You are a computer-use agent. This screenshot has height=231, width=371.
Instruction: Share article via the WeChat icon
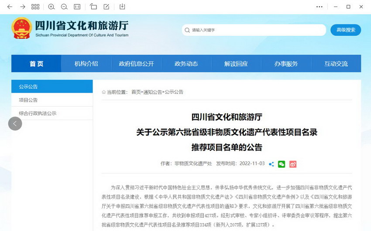pyautogui.click(x=282, y=164)
